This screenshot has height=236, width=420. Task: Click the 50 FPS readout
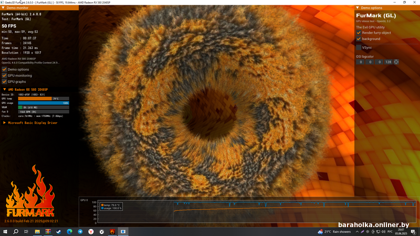(x=9, y=26)
